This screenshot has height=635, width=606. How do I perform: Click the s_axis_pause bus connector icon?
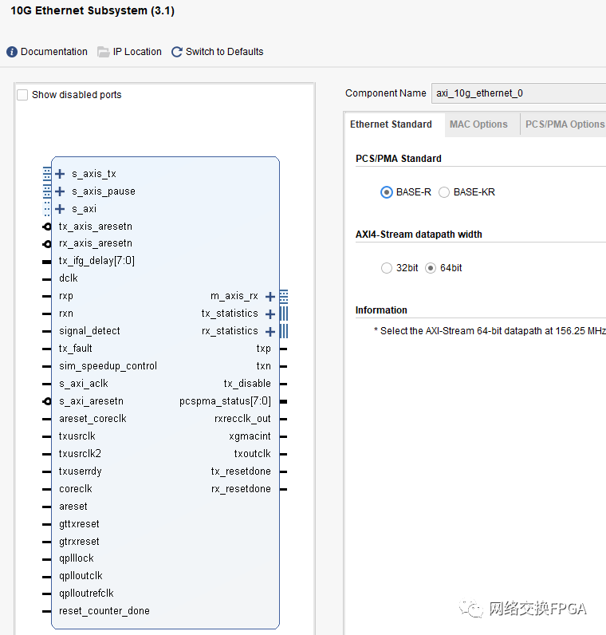point(47,191)
